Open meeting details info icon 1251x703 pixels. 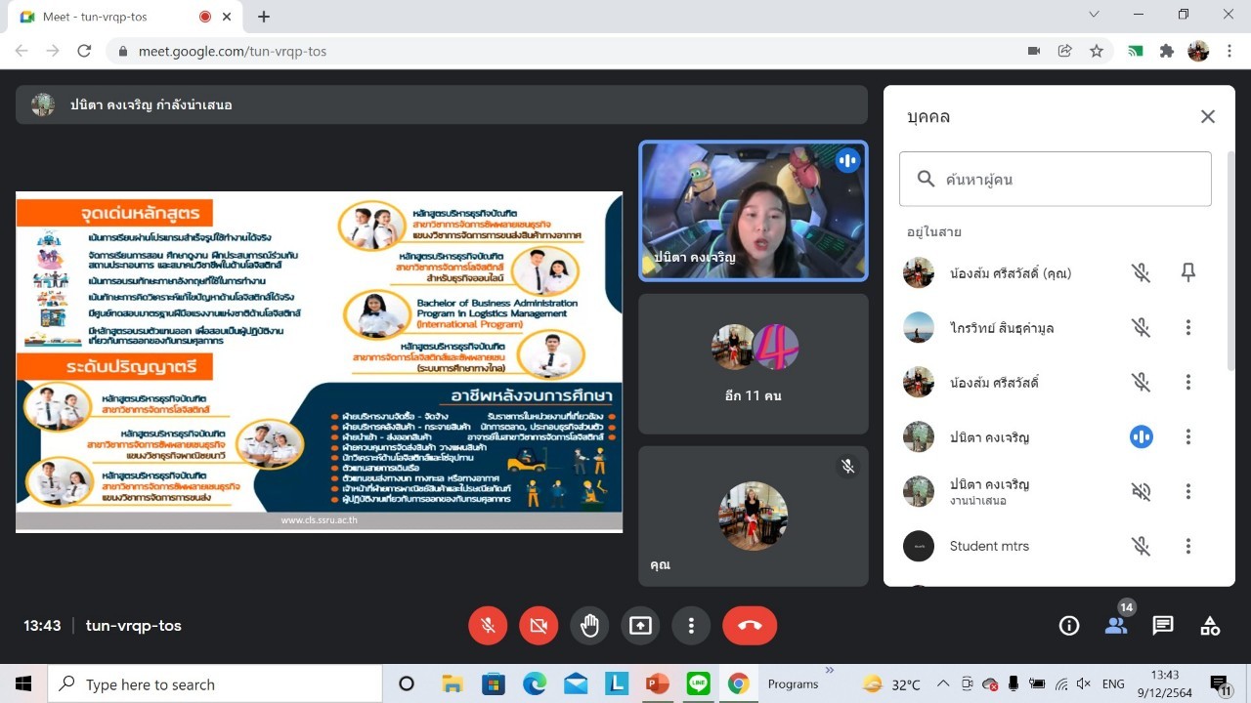1069,626
